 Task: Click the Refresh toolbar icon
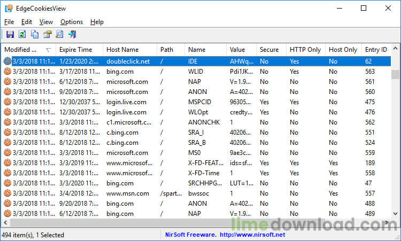click(22, 35)
